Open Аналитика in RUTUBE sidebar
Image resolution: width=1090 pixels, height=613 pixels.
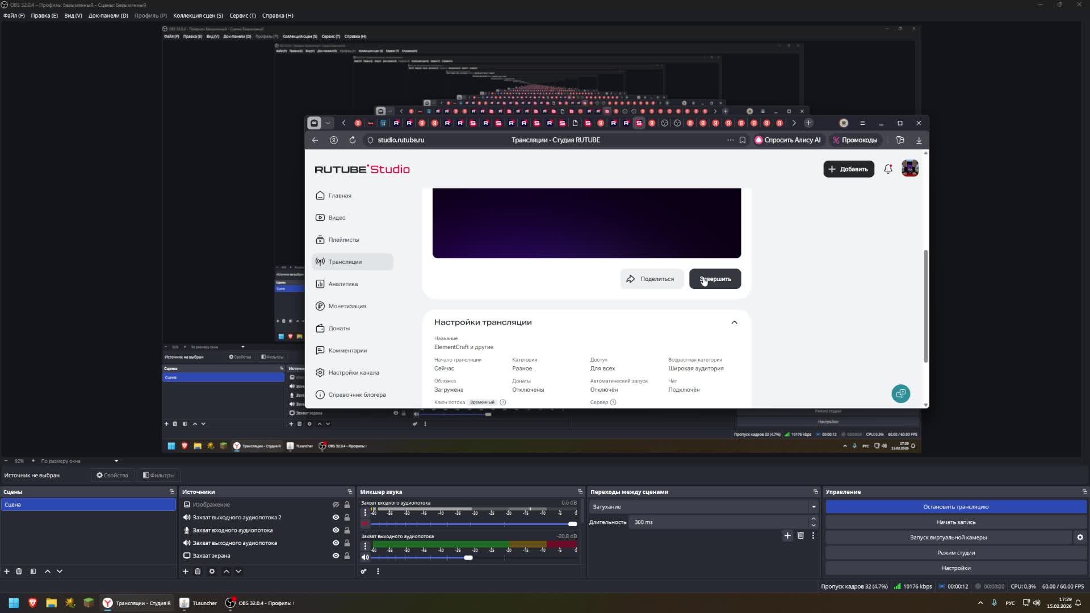point(343,284)
